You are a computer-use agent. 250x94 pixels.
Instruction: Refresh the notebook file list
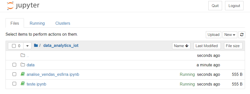pos(242,35)
